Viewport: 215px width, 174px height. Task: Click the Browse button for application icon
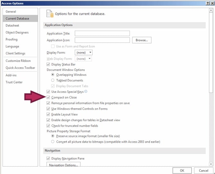click(142, 40)
